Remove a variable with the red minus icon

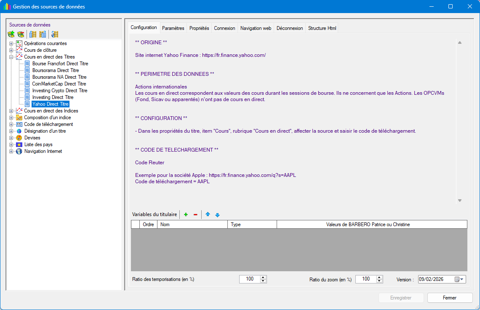point(195,215)
